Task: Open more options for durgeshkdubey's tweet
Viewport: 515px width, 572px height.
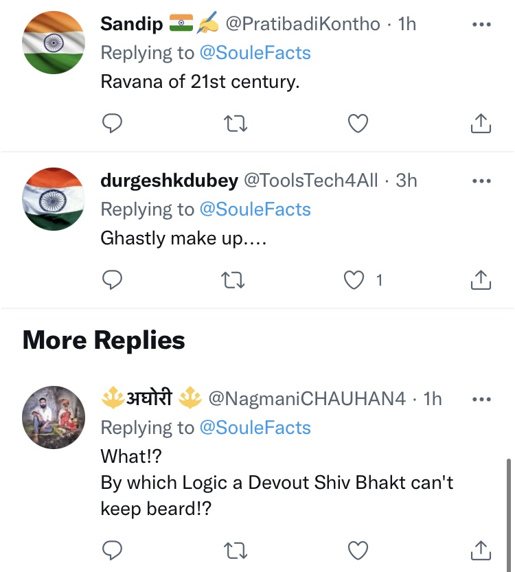Action: (x=482, y=181)
